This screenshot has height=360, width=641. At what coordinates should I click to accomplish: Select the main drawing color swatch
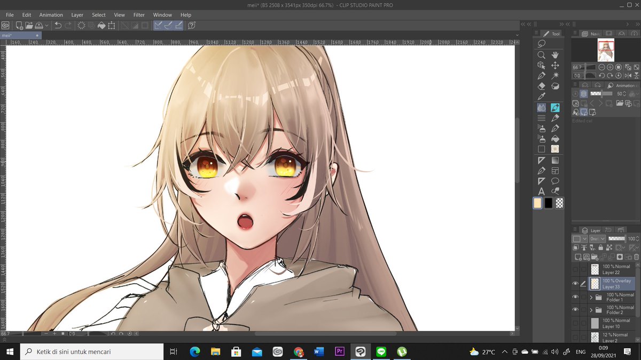[x=537, y=203]
